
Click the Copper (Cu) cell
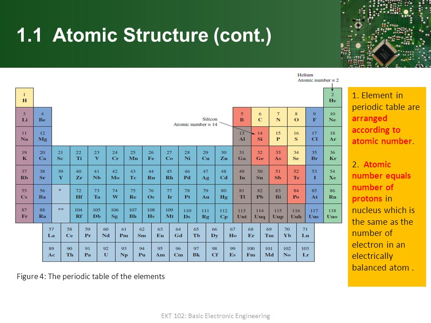tap(206, 156)
